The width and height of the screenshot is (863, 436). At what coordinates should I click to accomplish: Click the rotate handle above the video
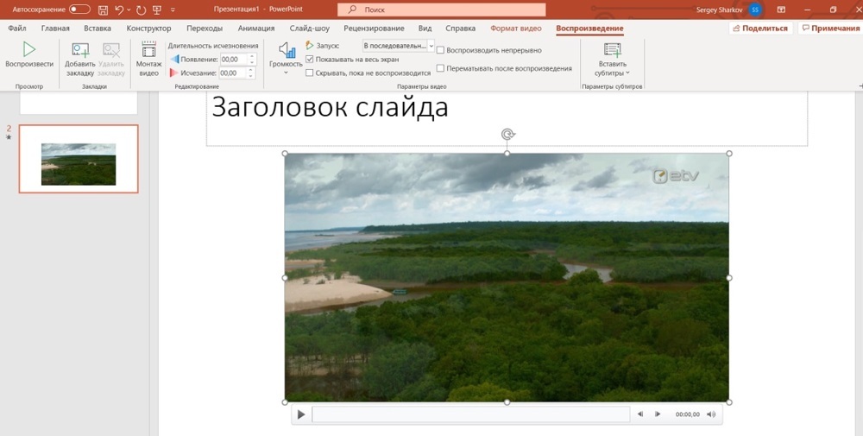click(507, 135)
